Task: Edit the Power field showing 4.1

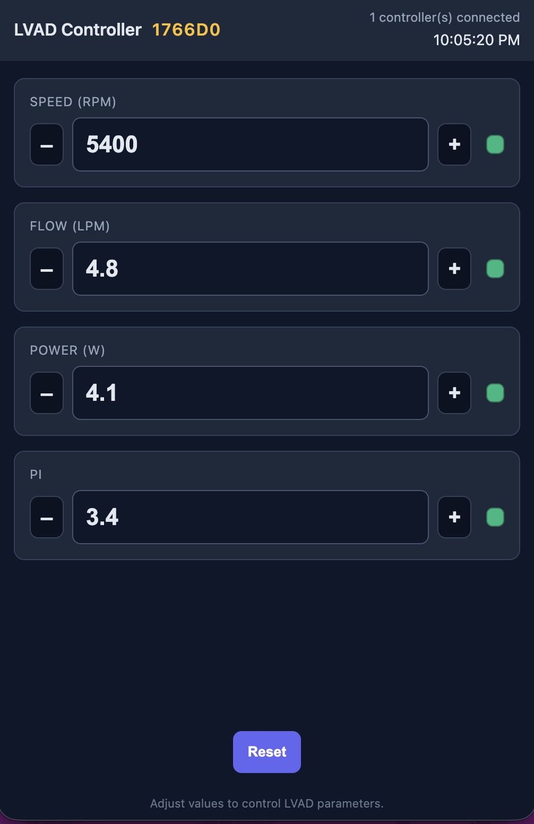Action: (x=251, y=393)
